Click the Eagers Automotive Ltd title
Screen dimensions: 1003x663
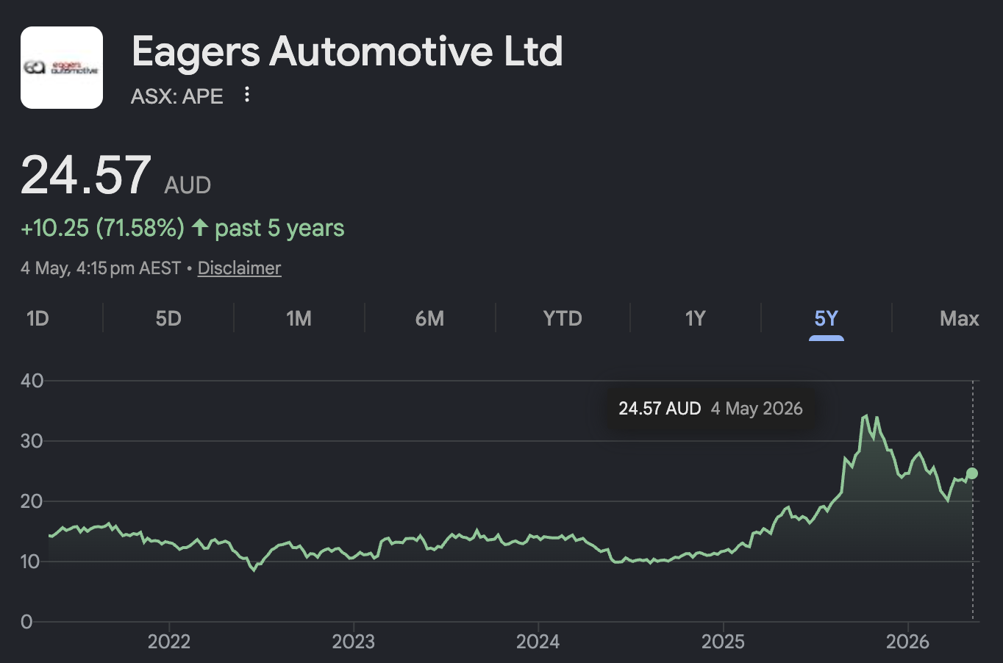347,51
